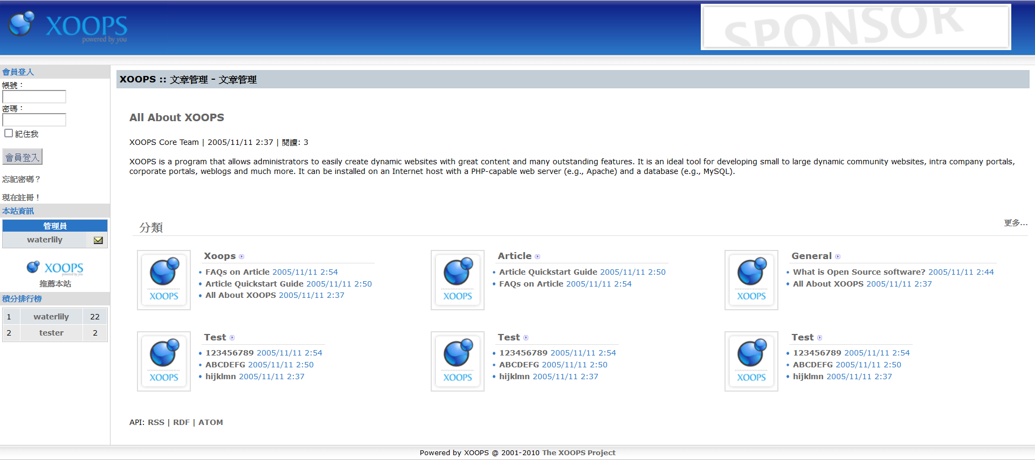Image resolution: width=1035 pixels, height=460 pixels.
Task: Click the 更多... more link
Action: [1016, 222]
